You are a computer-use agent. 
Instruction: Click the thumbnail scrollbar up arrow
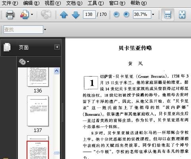[x=57, y=71]
